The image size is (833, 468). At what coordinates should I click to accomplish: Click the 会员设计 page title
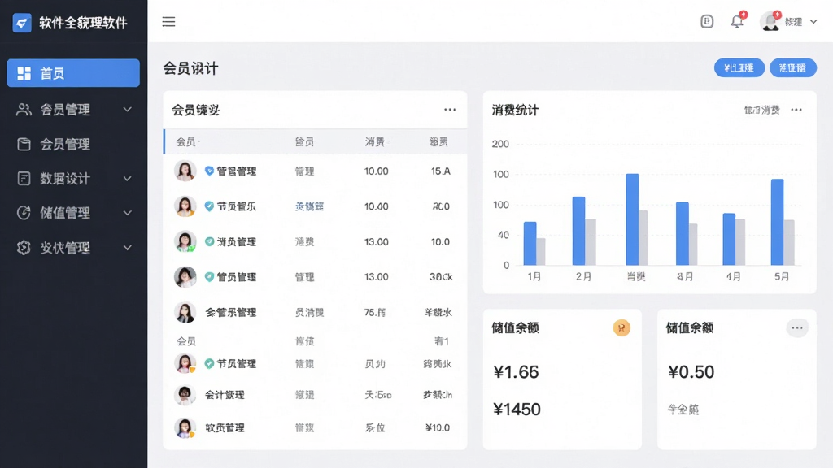pyautogui.click(x=190, y=68)
